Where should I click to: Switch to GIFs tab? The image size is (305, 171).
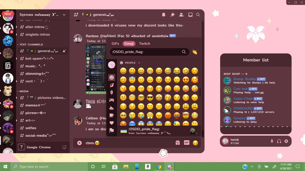tap(115, 44)
